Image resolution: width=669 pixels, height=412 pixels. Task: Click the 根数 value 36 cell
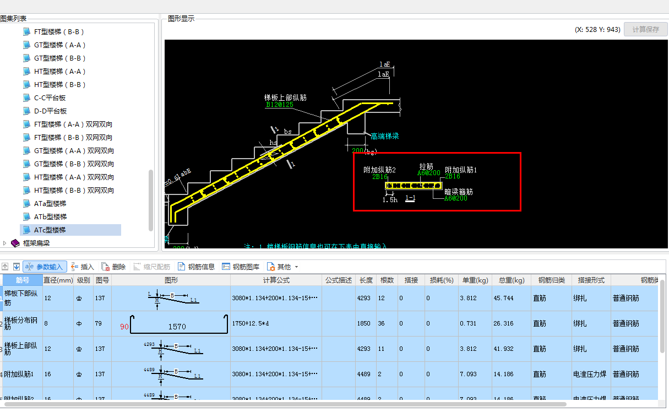click(387, 323)
